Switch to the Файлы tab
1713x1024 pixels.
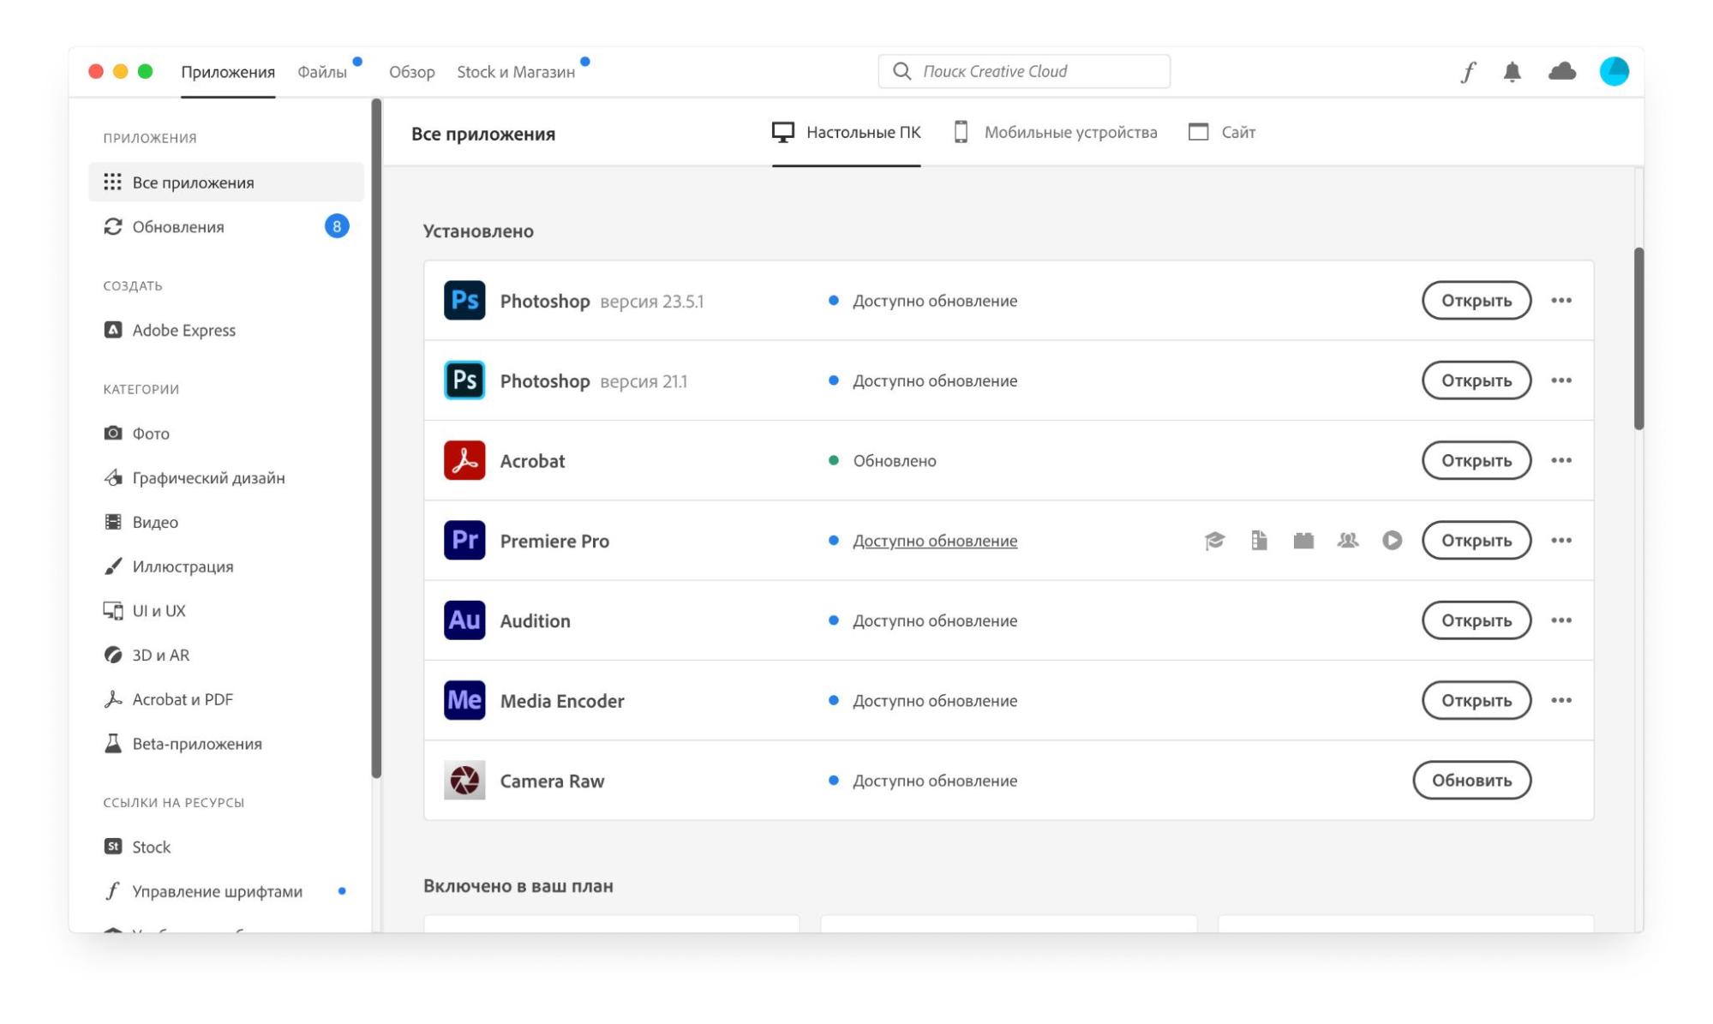coord(322,72)
